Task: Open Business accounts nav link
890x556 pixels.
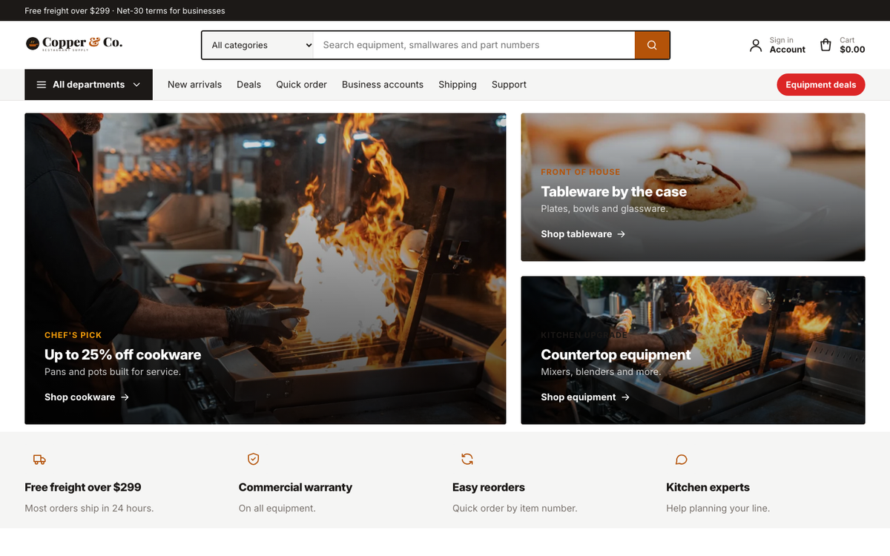Action: pyautogui.click(x=383, y=85)
